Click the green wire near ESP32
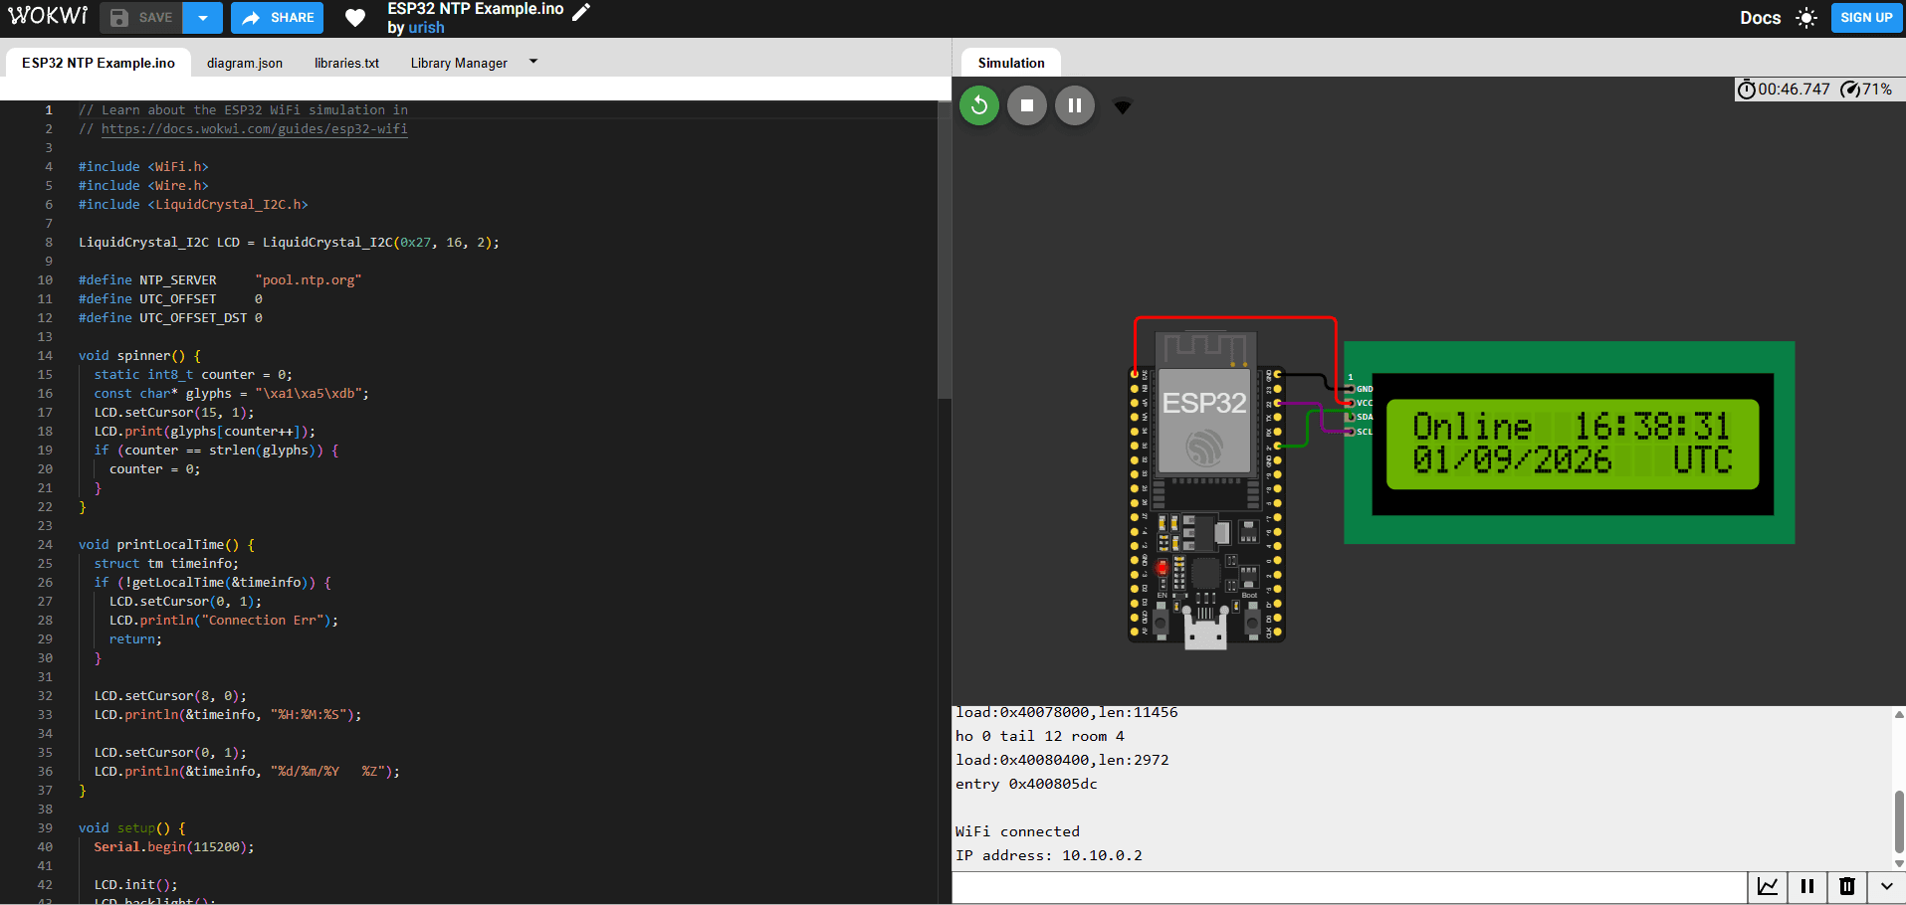 click(x=1306, y=428)
